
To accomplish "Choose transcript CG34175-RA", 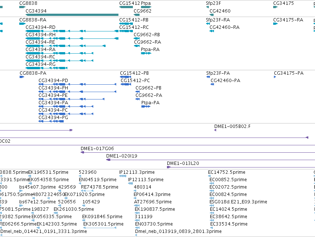I will [288, 20].
